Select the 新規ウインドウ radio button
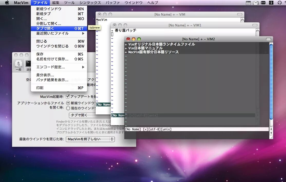Viewport: 286px width, 182px height. (68, 103)
